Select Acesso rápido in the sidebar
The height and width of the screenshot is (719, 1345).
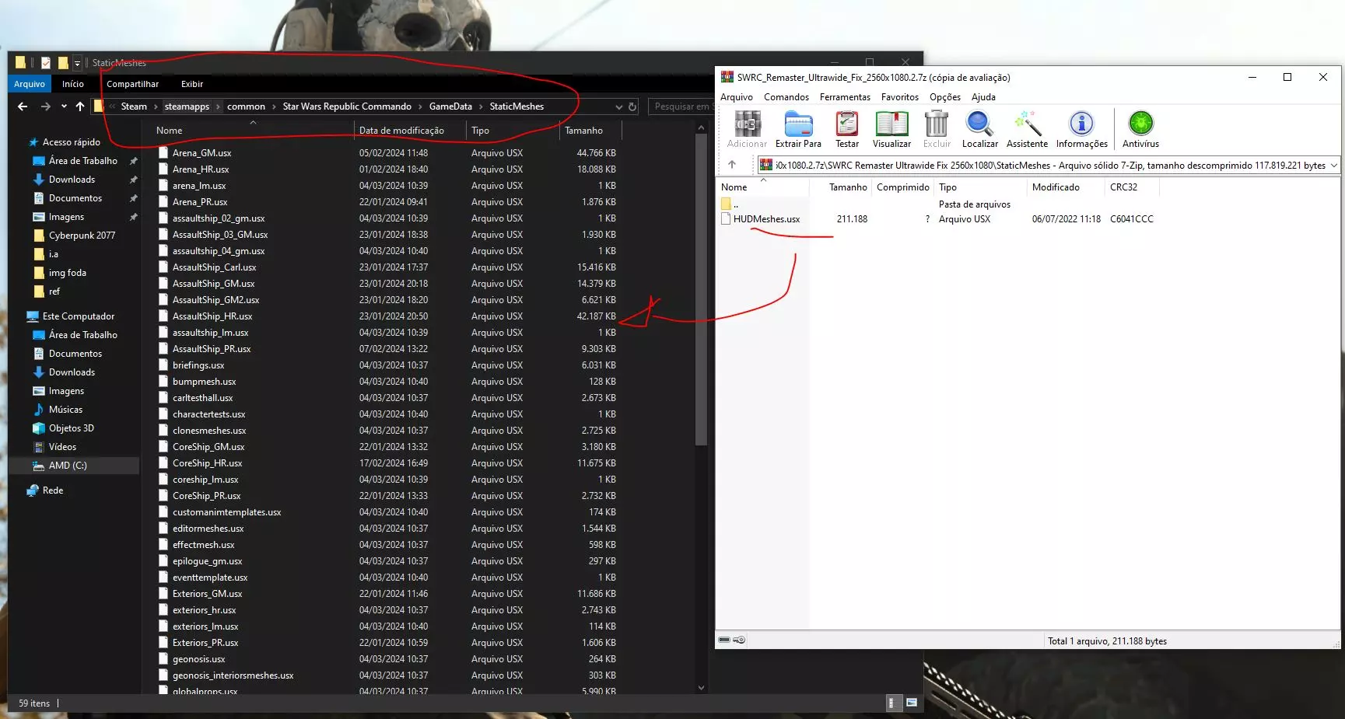(71, 142)
